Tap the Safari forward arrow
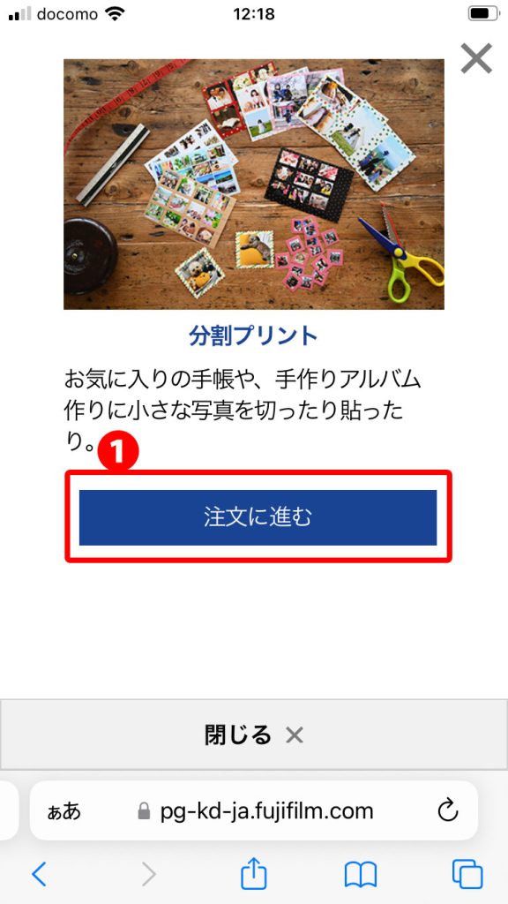The height and width of the screenshot is (904, 508). (x=148, y=874)
